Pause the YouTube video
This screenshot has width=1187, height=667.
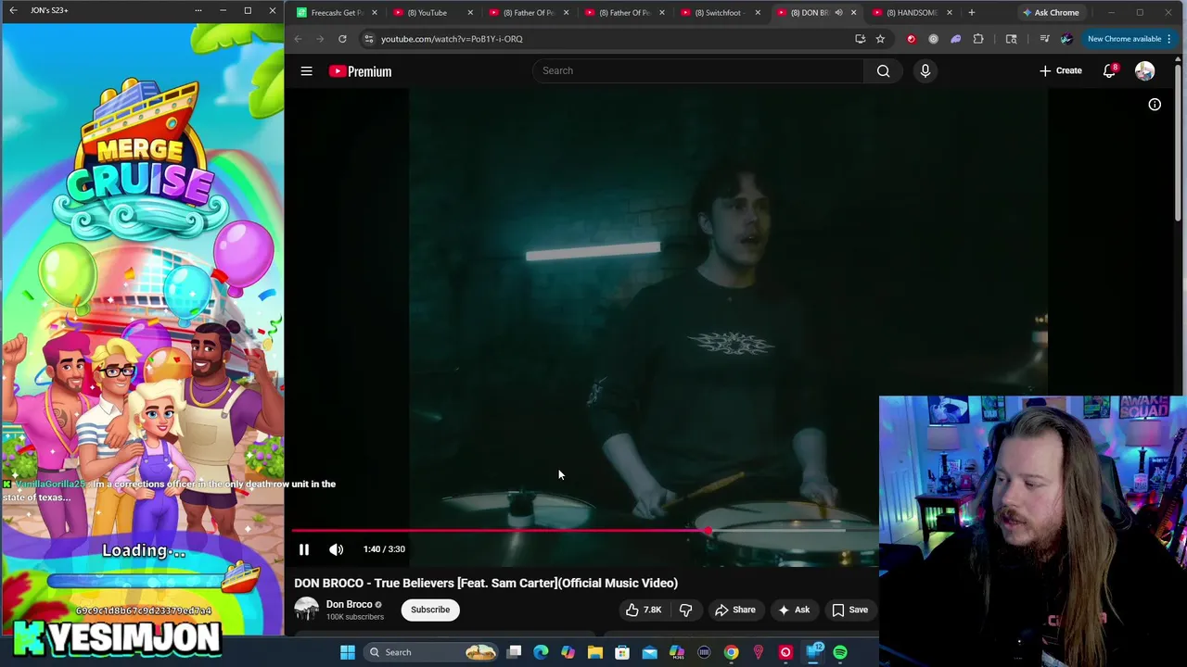click(x=303, y=549)
